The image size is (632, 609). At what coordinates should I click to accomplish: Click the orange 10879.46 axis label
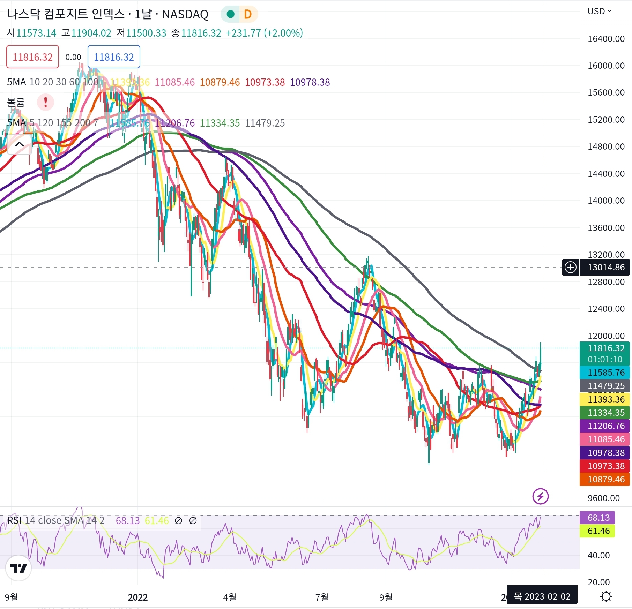(605, 479)
